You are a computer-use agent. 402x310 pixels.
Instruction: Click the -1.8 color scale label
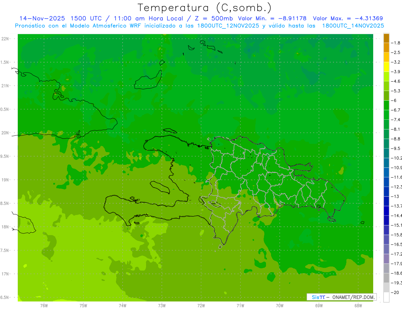pos(396,43)
